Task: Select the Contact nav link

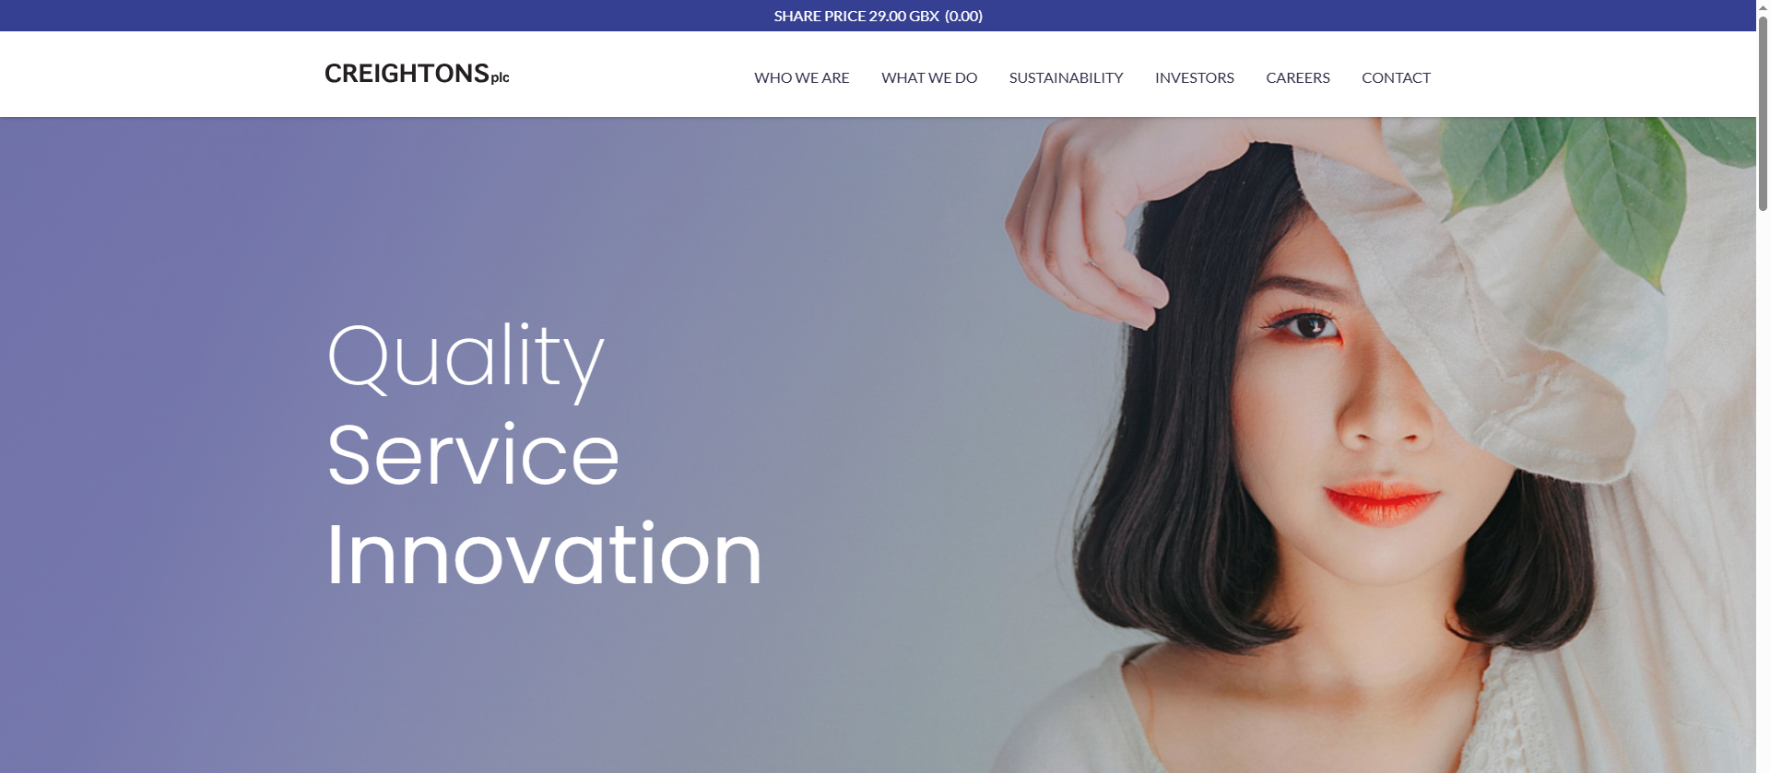Action: point(1396,77)
